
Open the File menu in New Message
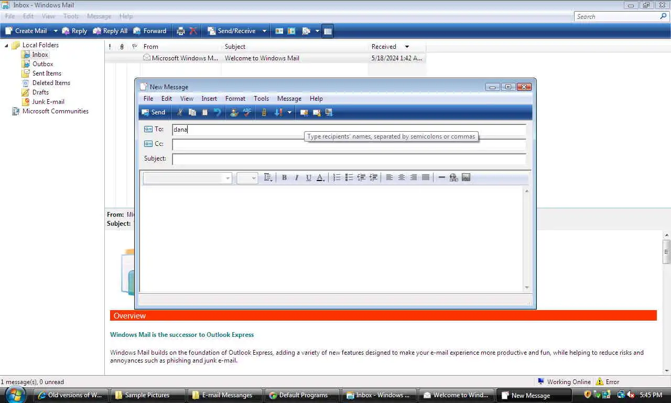[148, 99]
